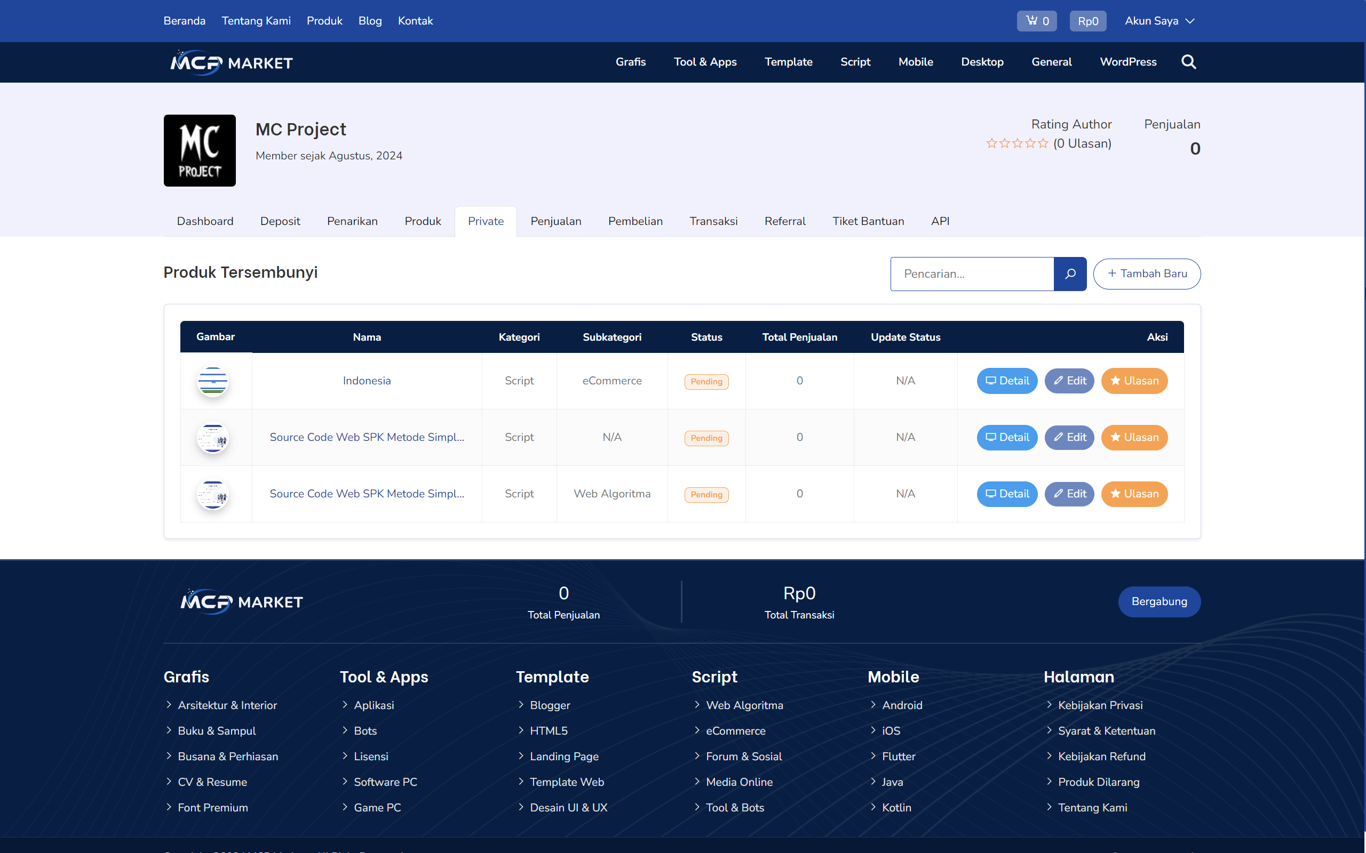1366x853 pixels.
Task: Click the MCP Market logo
Action: click(231, 62)
